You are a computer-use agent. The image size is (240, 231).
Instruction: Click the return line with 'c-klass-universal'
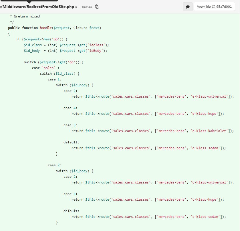152,182
